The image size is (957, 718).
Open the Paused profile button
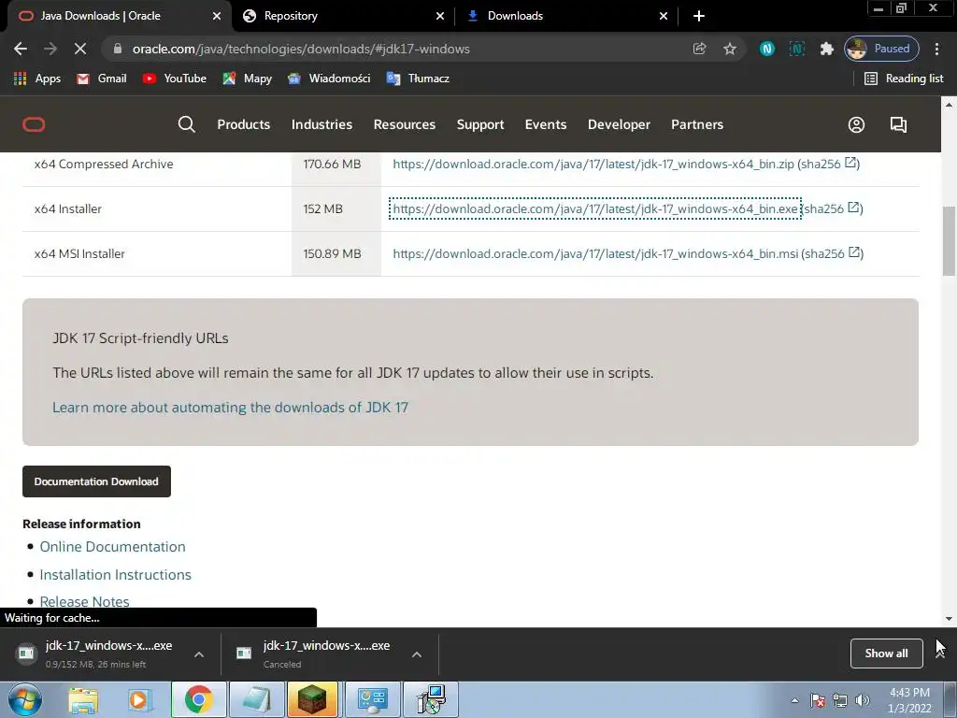(881, 49)
